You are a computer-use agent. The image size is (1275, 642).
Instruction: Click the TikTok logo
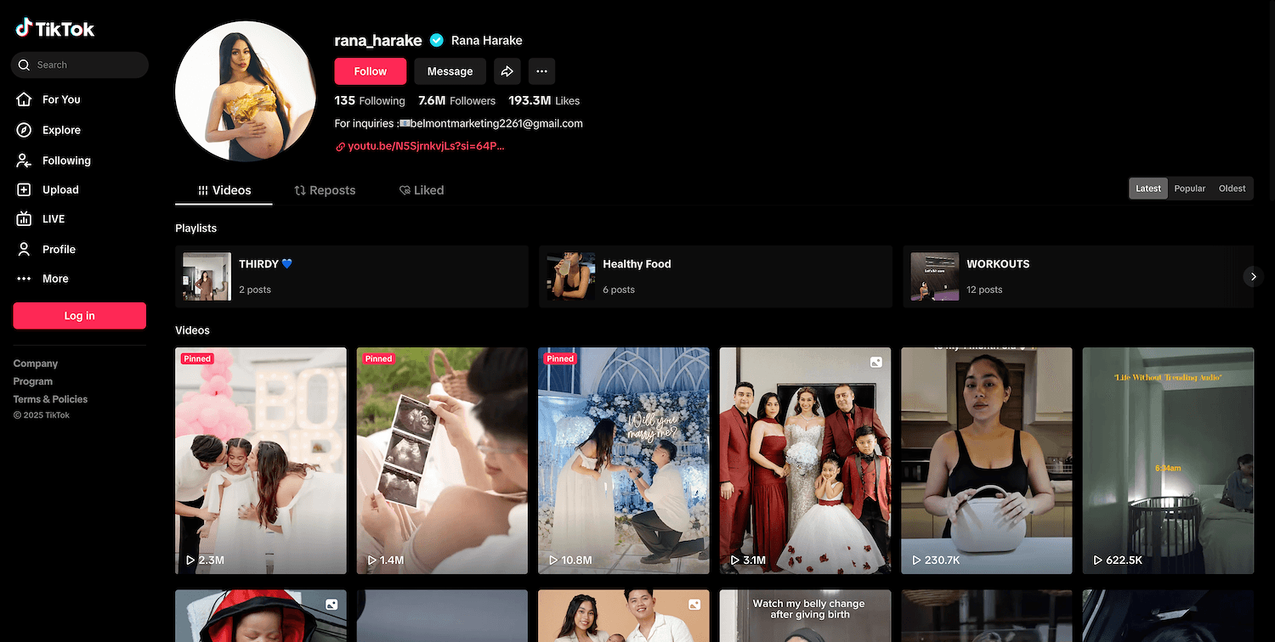55,29
